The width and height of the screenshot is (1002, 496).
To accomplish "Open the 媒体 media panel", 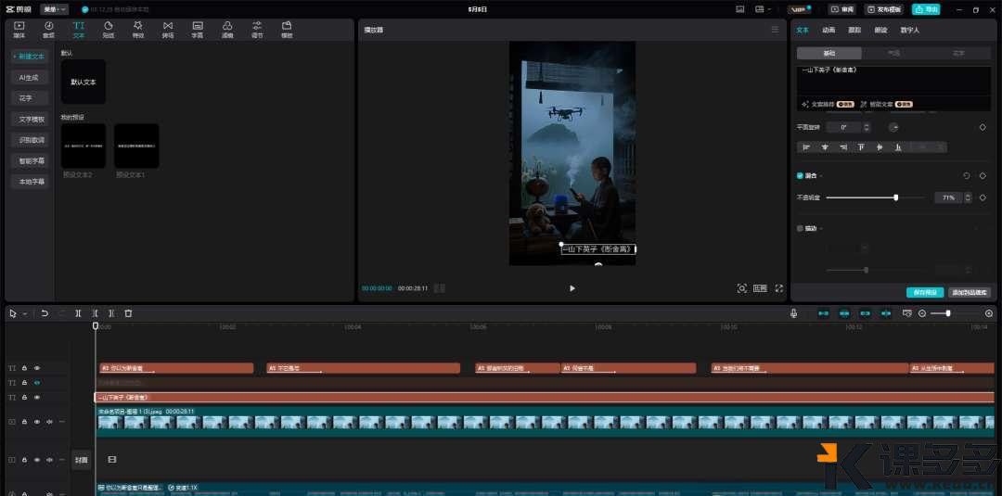I will coord(19,30).
